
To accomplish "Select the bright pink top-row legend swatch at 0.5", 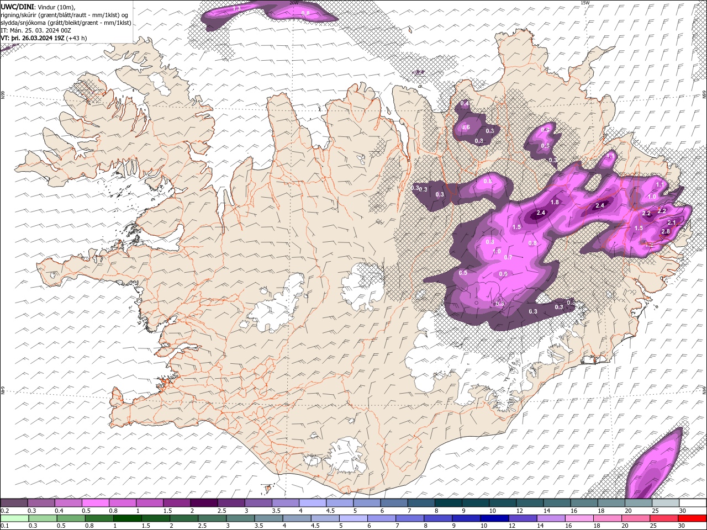I will coord(95,503).
